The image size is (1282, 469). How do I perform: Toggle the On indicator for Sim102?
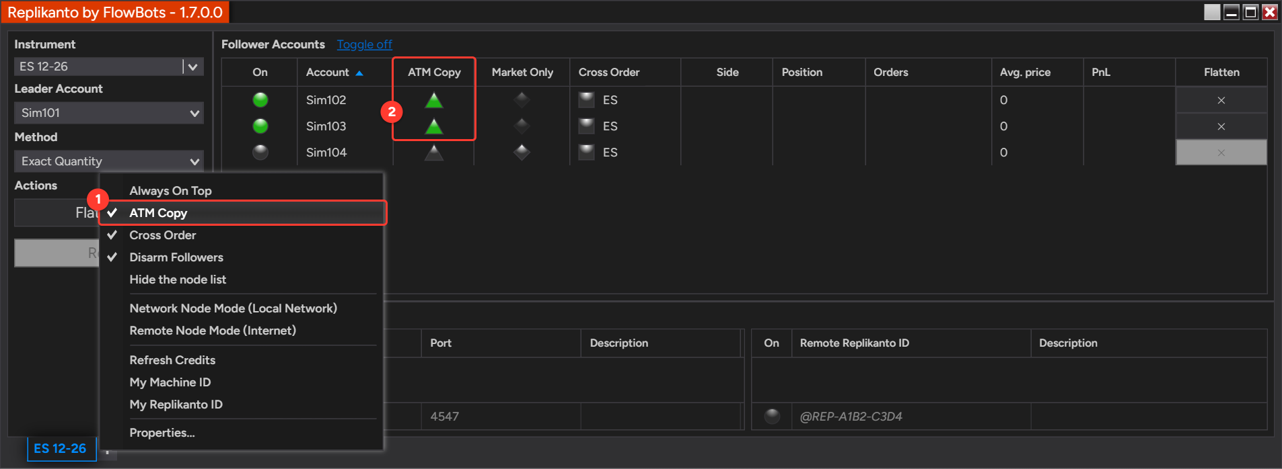[260, 100]
